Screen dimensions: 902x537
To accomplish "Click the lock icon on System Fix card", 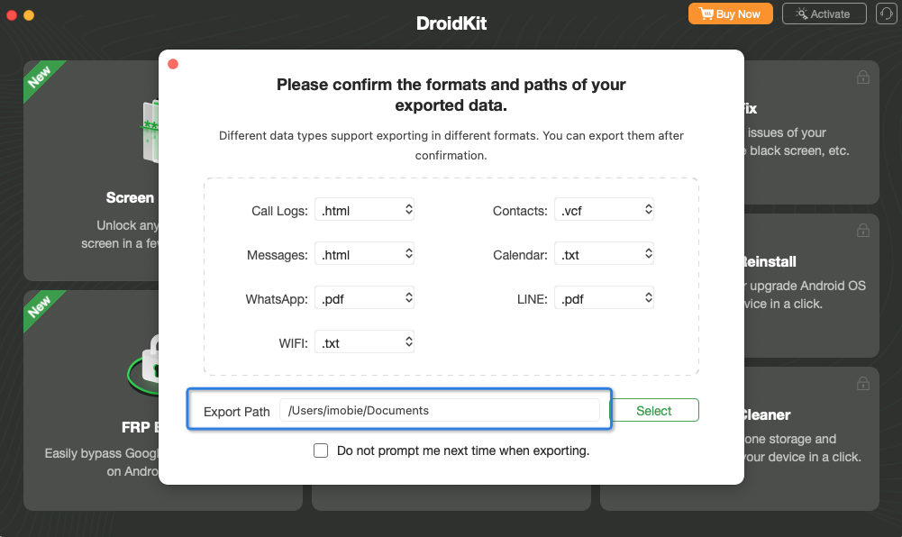I will pos(863,77).
